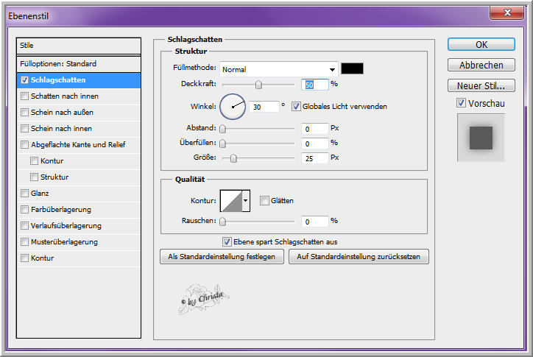Click the Deckkraft slider handle
The image size is (533, 357).
coord(258,85)
